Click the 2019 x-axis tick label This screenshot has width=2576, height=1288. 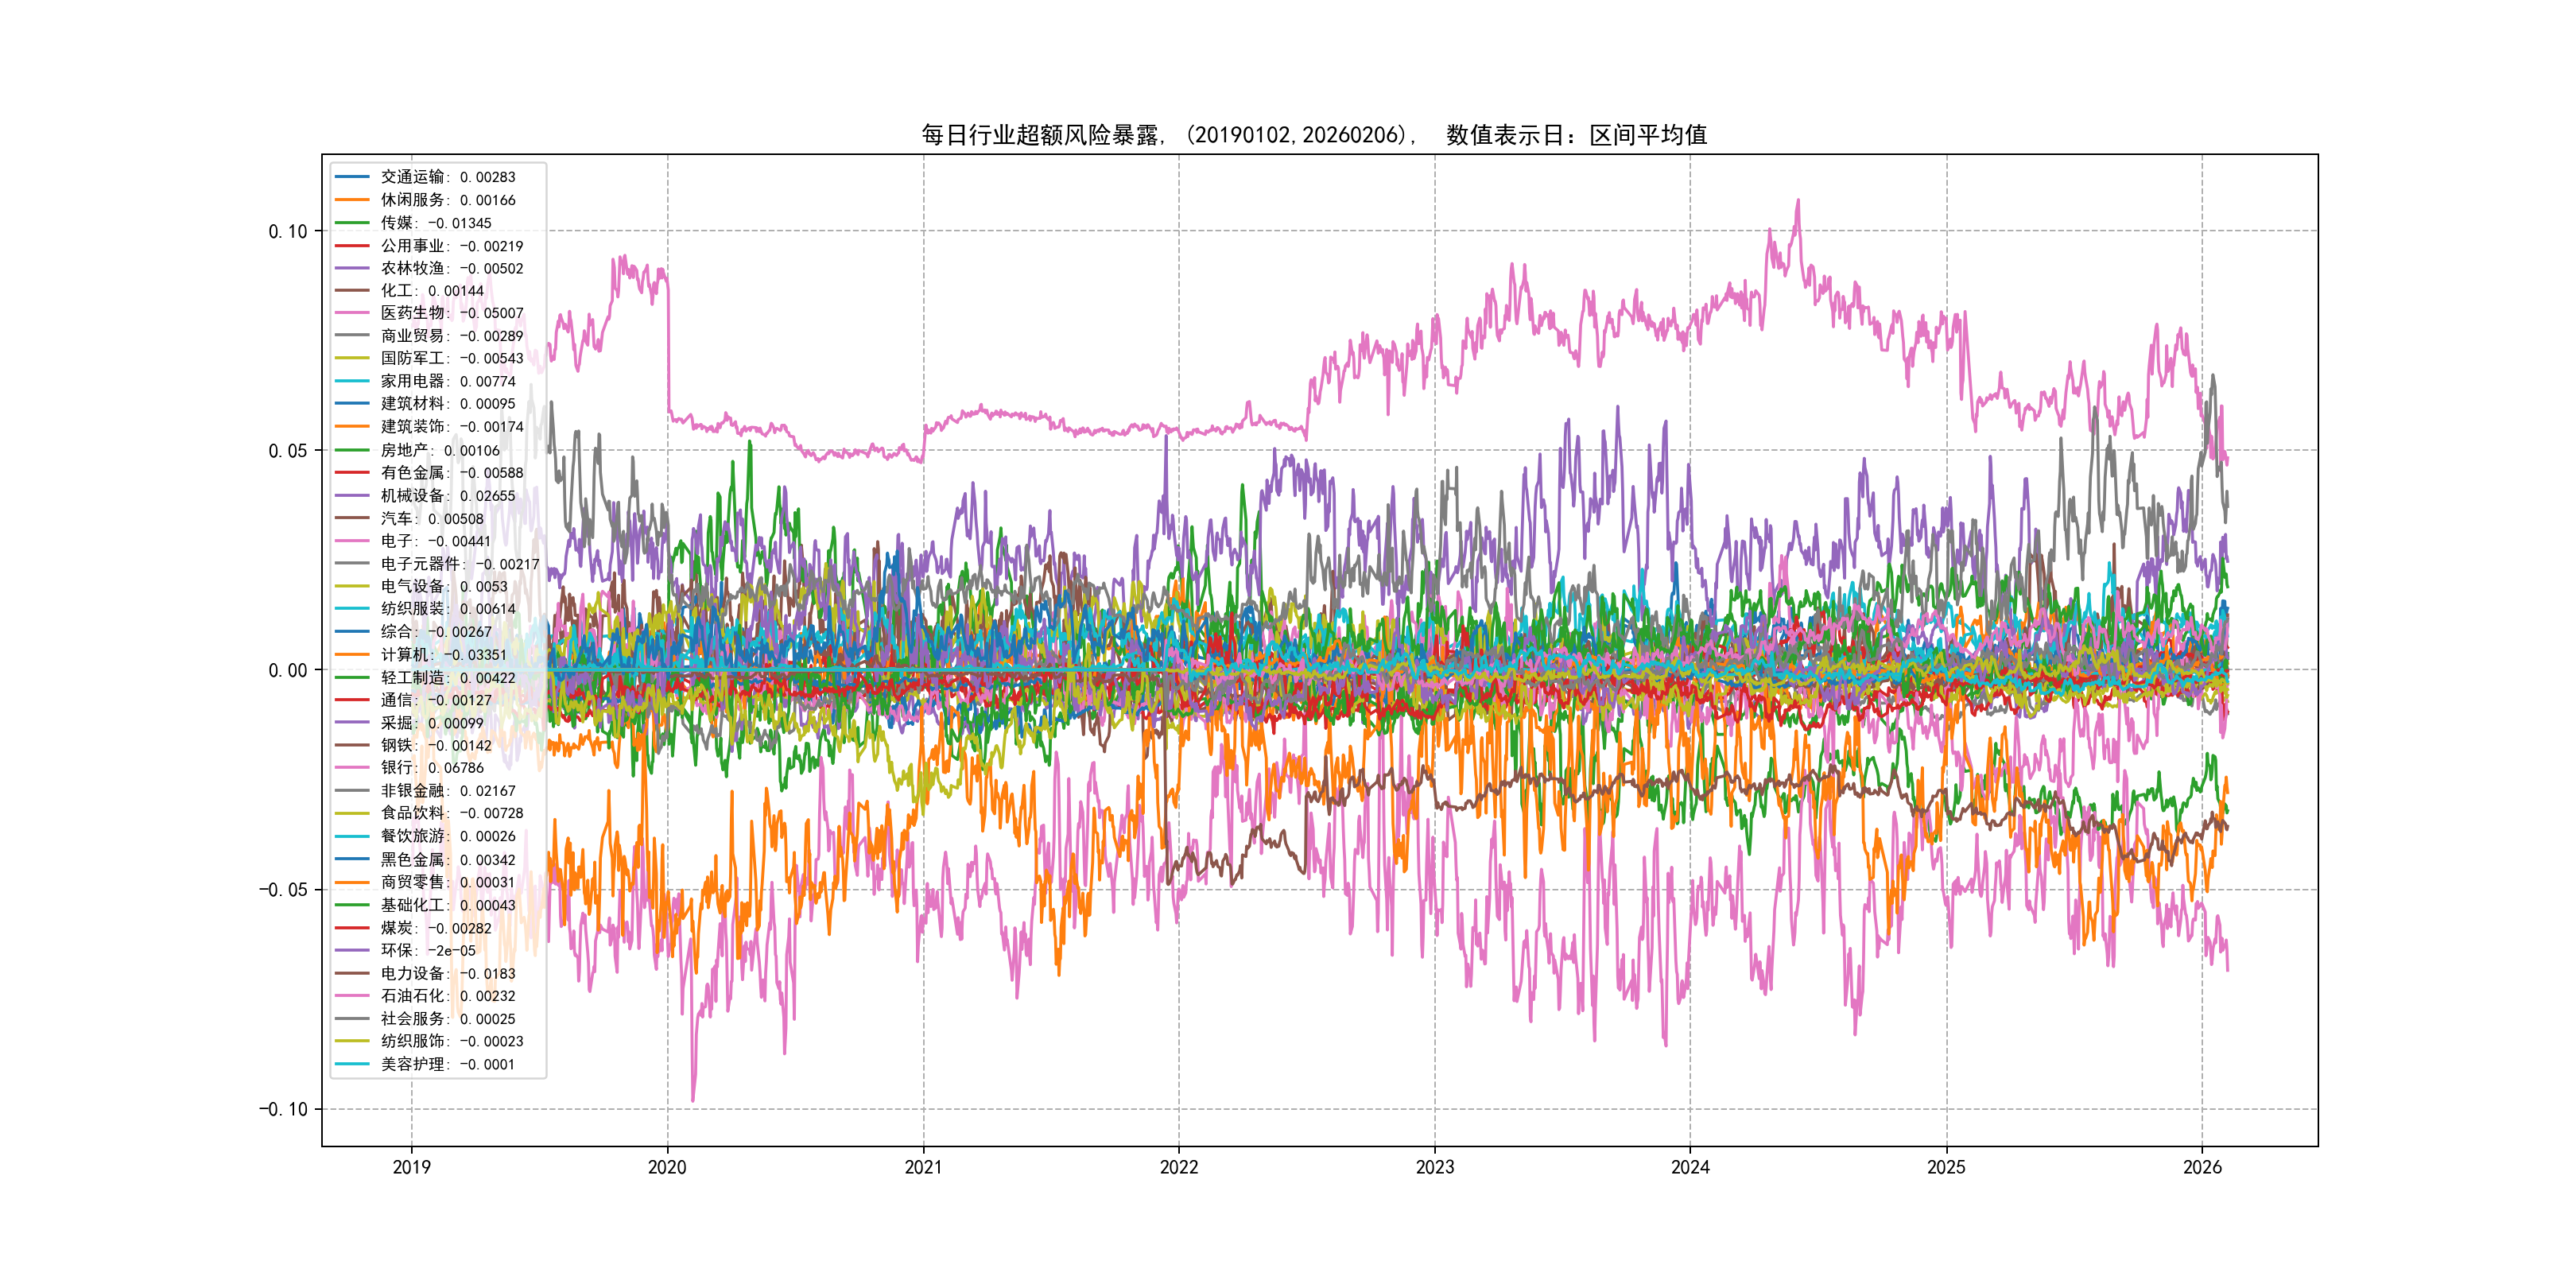pos(411,1167)
